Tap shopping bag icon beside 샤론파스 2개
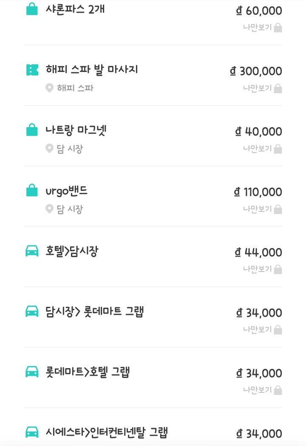 click(x=32, y=9)
